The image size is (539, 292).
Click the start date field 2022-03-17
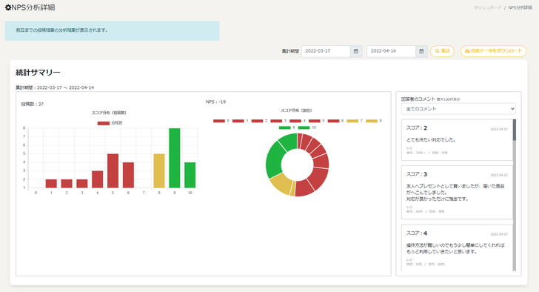(326, 51)
